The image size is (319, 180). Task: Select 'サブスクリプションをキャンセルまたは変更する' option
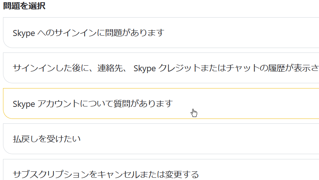[161, 169]
